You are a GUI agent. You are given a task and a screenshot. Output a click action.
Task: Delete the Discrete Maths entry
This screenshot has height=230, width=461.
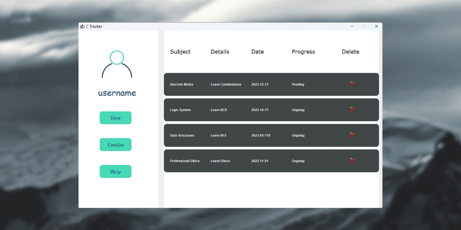pos(352,84)
